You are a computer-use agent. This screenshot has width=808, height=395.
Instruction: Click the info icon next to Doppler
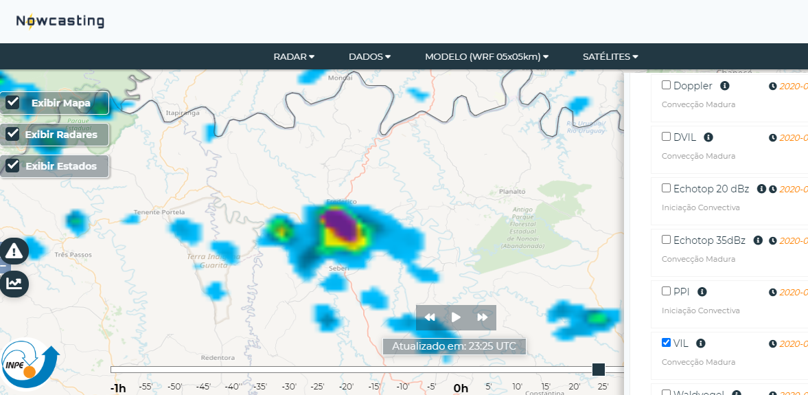[724, 86]
